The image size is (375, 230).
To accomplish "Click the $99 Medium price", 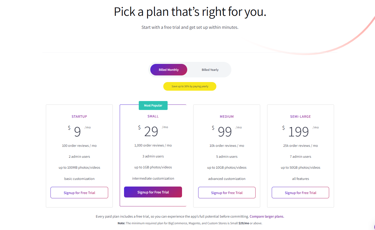I will click(225, 132).
